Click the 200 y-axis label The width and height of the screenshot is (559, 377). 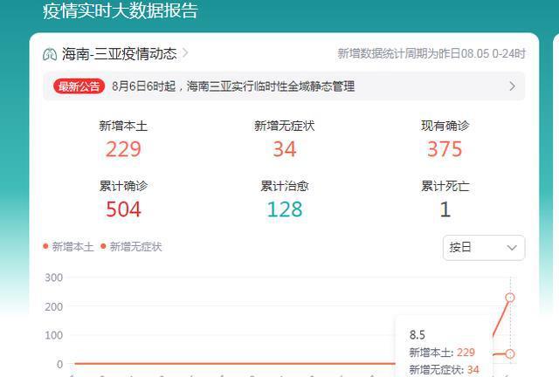[53, 306]
